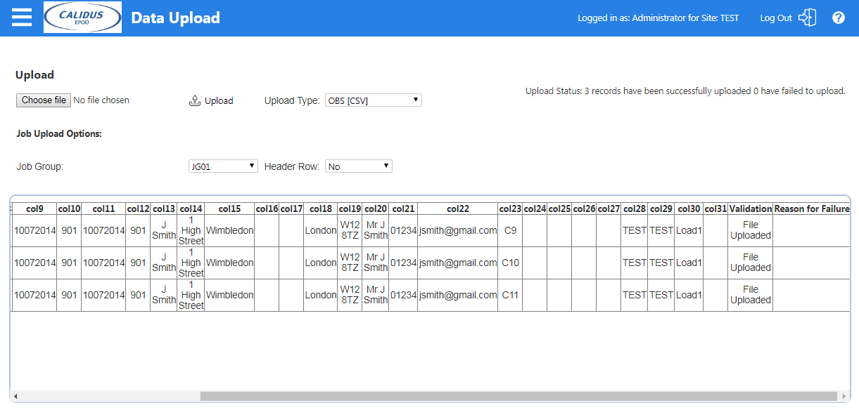The height and width of the screenshot is (410, 859).
Task: Click the scrollbar left arrow
Action: 15,397
